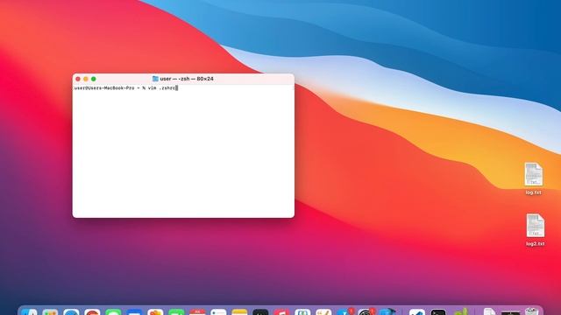Open the Terminal app in the Dock
The height and width of the screenshot is (315, 561).
[x=438, y=312]
